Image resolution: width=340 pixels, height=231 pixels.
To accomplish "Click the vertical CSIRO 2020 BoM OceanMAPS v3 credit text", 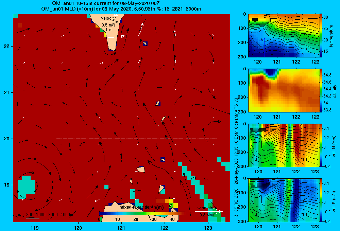I will tap(236, 157).
